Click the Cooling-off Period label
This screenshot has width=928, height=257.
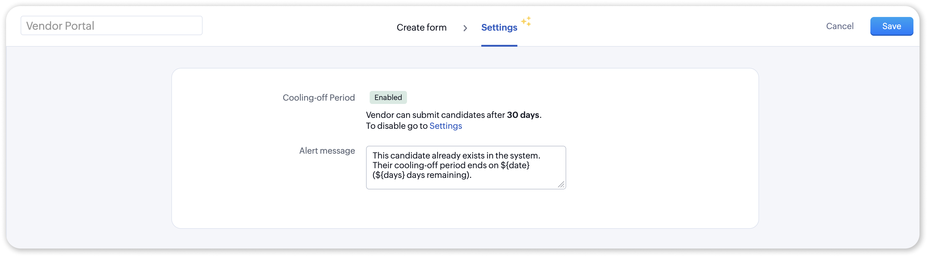click(318, 98)
